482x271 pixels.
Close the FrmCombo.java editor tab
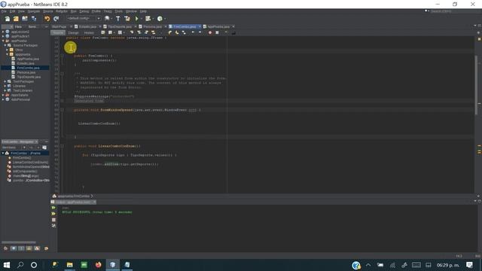pyautogui.click(x=200, y=27)
